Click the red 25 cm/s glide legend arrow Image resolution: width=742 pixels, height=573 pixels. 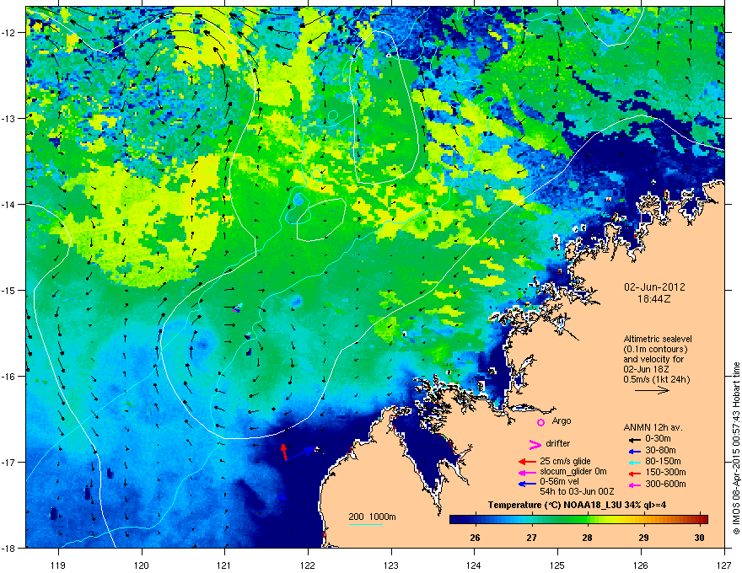(x=527, y=462)
